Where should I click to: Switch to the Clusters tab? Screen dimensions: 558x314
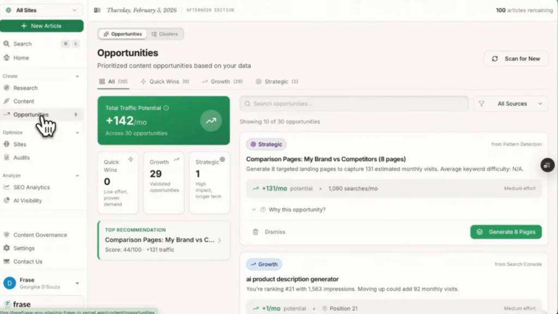coord(166,33)
